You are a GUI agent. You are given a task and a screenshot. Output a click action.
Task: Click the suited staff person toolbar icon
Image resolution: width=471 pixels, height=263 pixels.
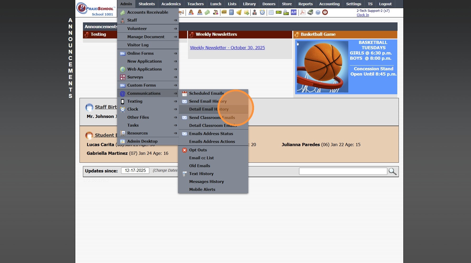255,12
